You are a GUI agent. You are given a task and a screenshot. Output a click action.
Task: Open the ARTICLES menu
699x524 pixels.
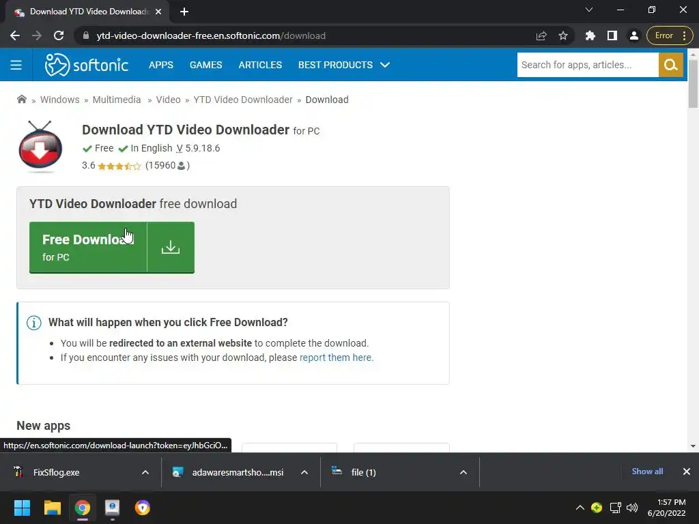tap(260, 65)
